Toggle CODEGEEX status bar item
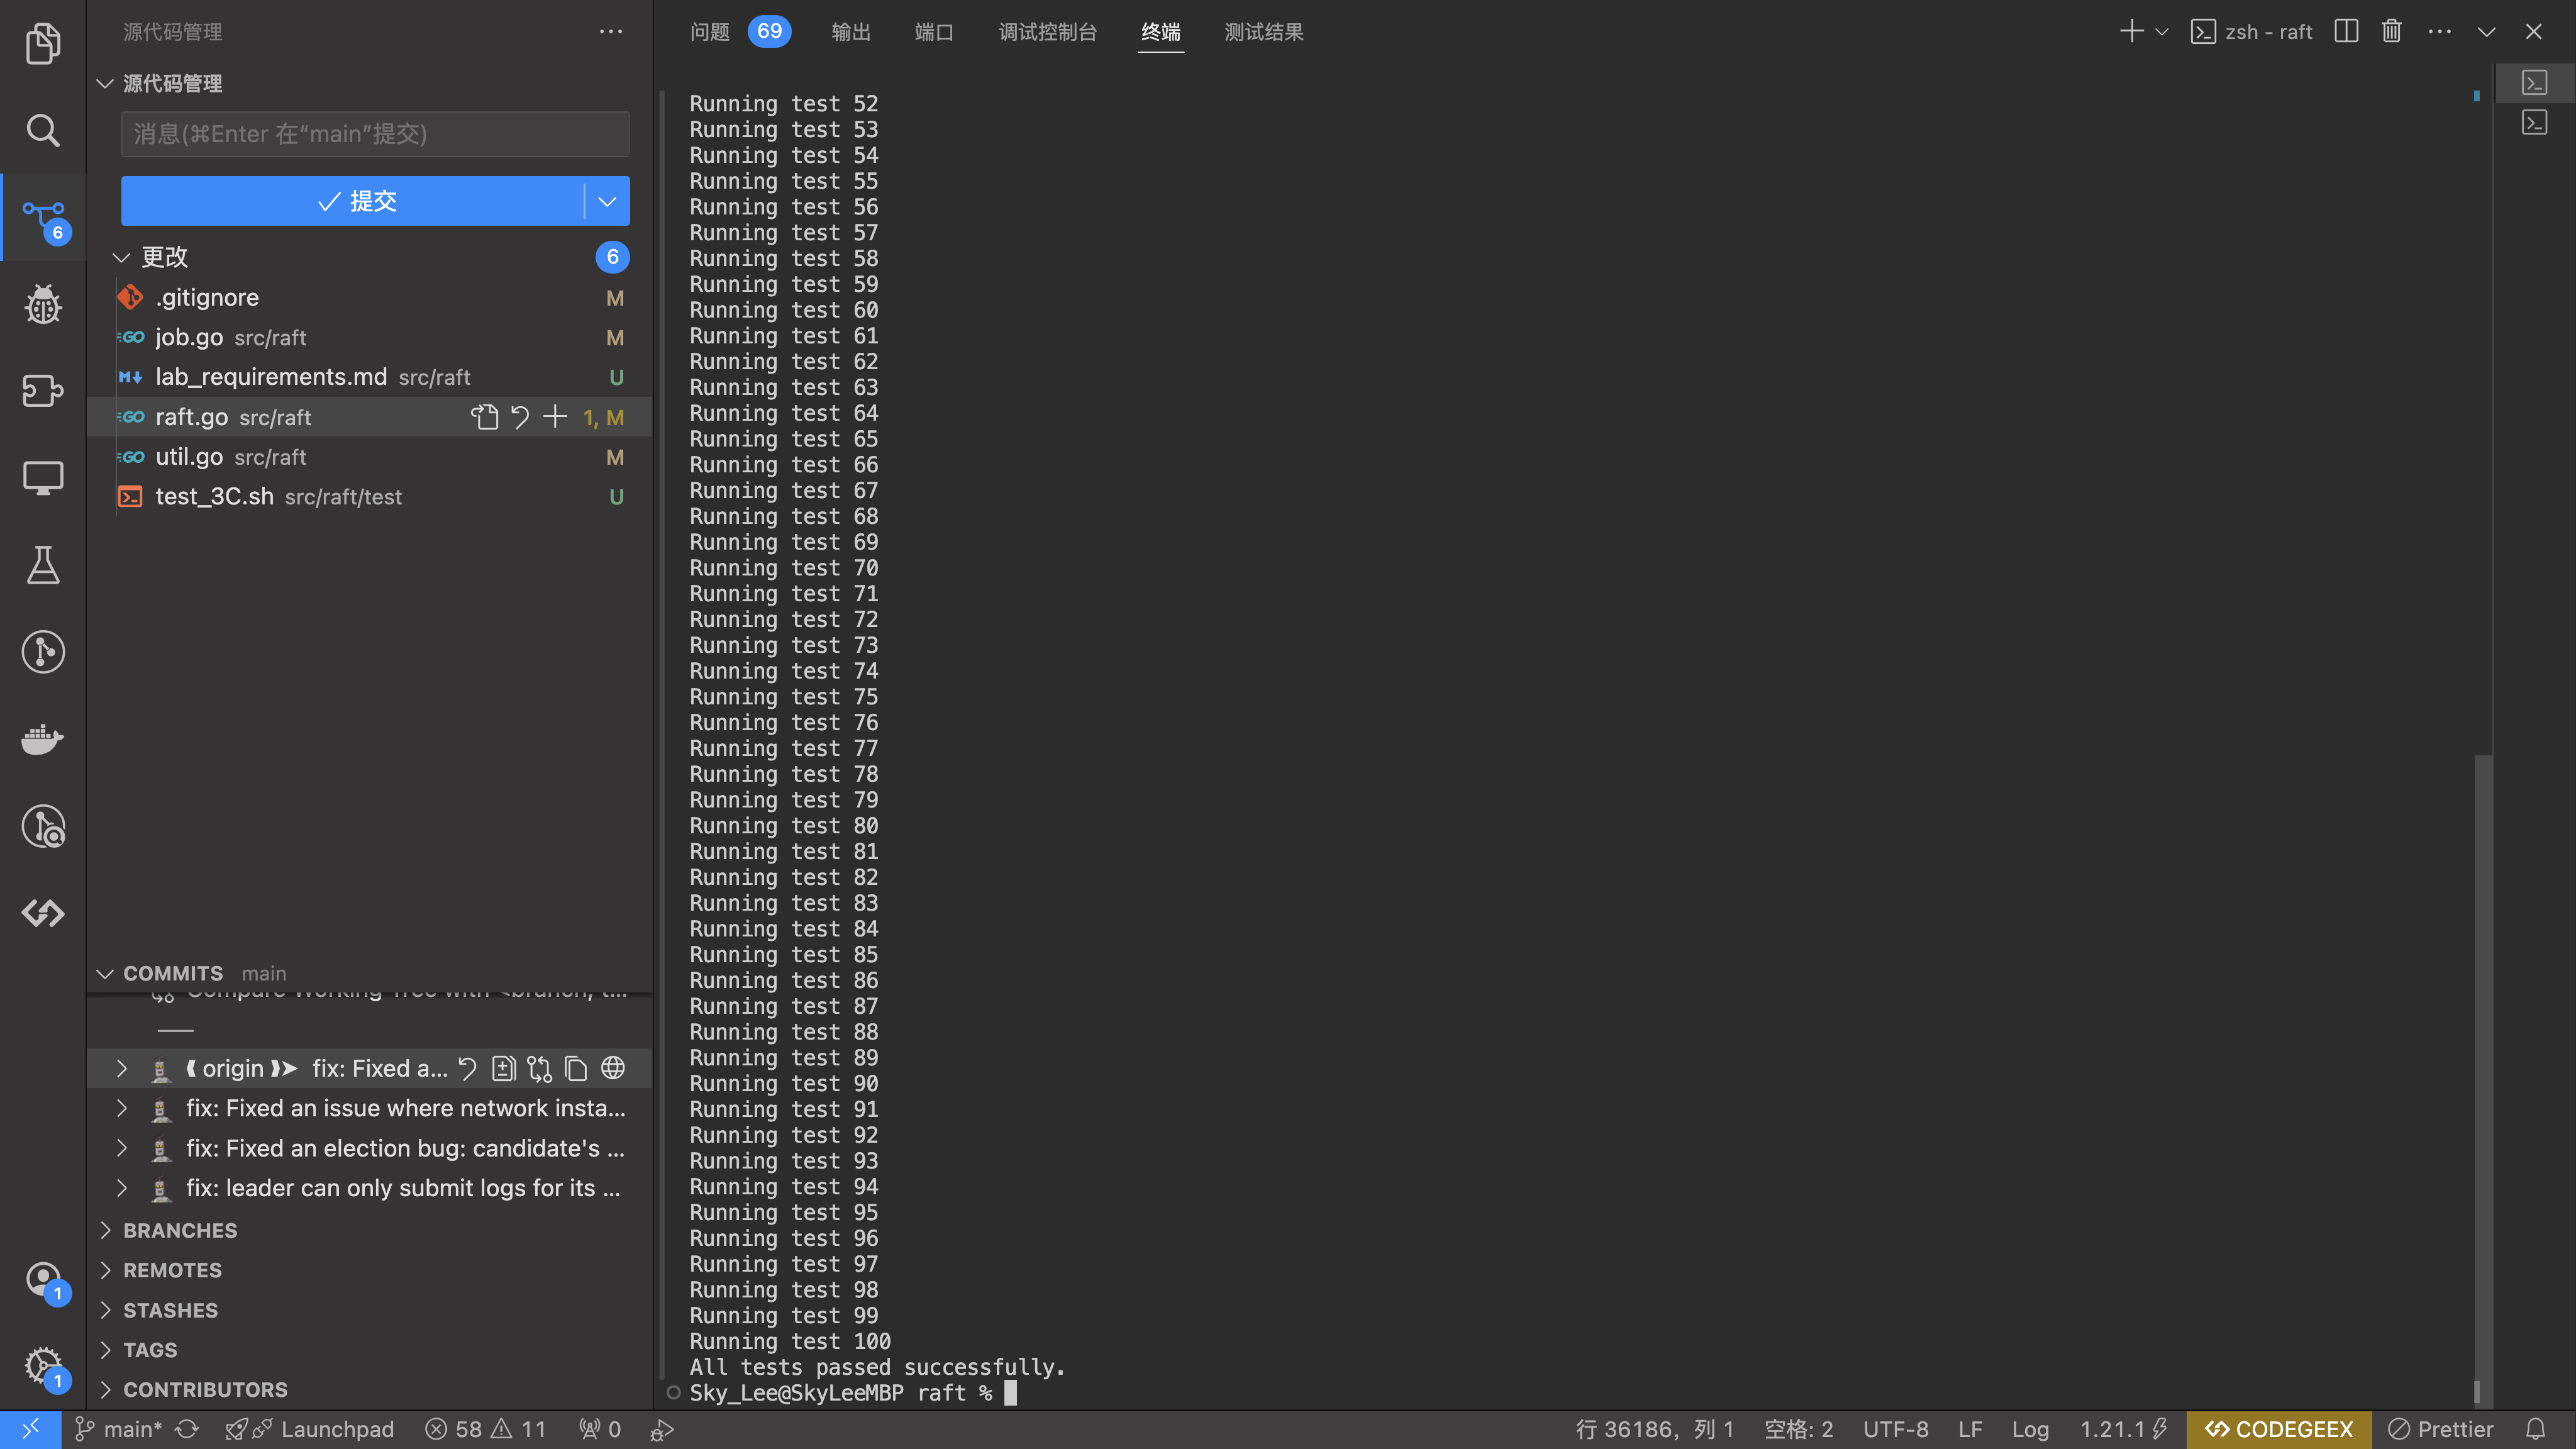 [2279, 1429]
